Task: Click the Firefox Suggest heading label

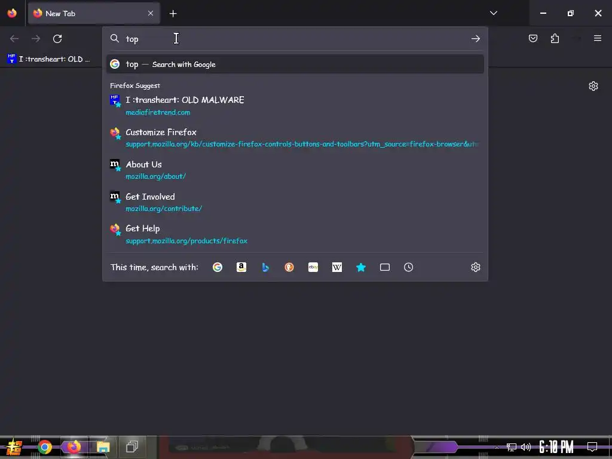Action: click(x=135, y=85)
